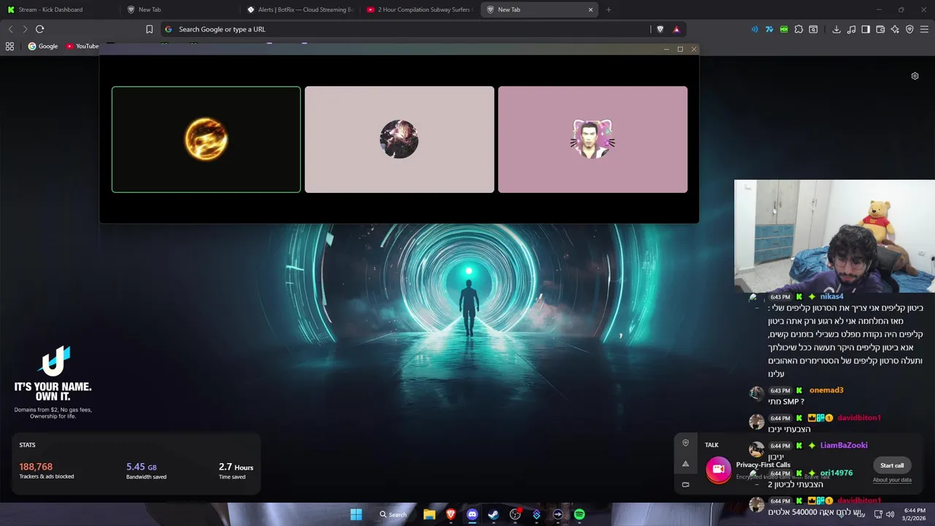Click the pink Brave Talk camera icon
Viewport: 935px width, 526px height.
point(718,469)
